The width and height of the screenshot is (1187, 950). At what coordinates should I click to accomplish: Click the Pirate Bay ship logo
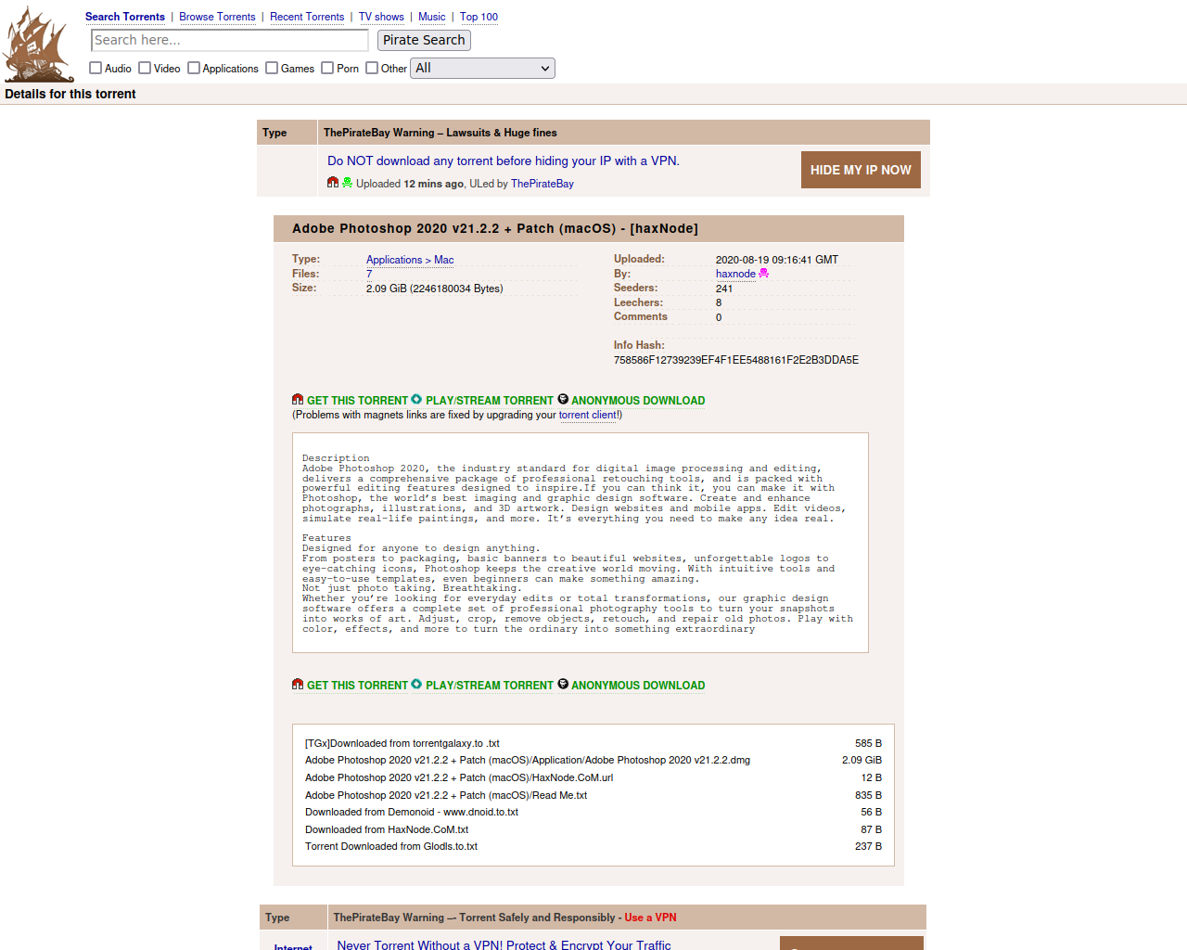(x=38, y=45)
